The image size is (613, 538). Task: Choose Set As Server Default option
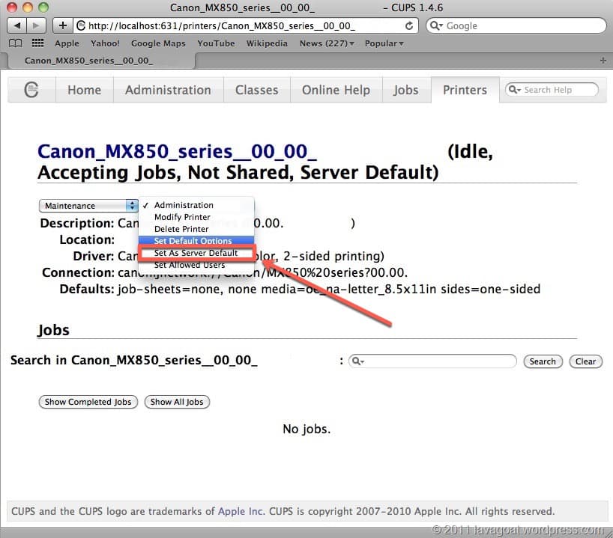[196, 253]
